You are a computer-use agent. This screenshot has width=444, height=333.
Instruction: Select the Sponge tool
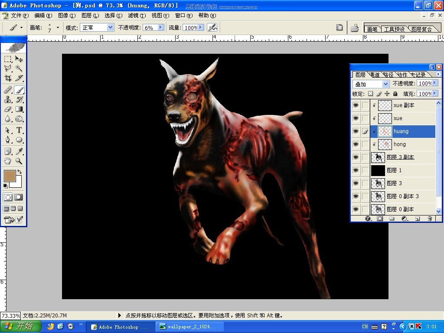point(19,119)
